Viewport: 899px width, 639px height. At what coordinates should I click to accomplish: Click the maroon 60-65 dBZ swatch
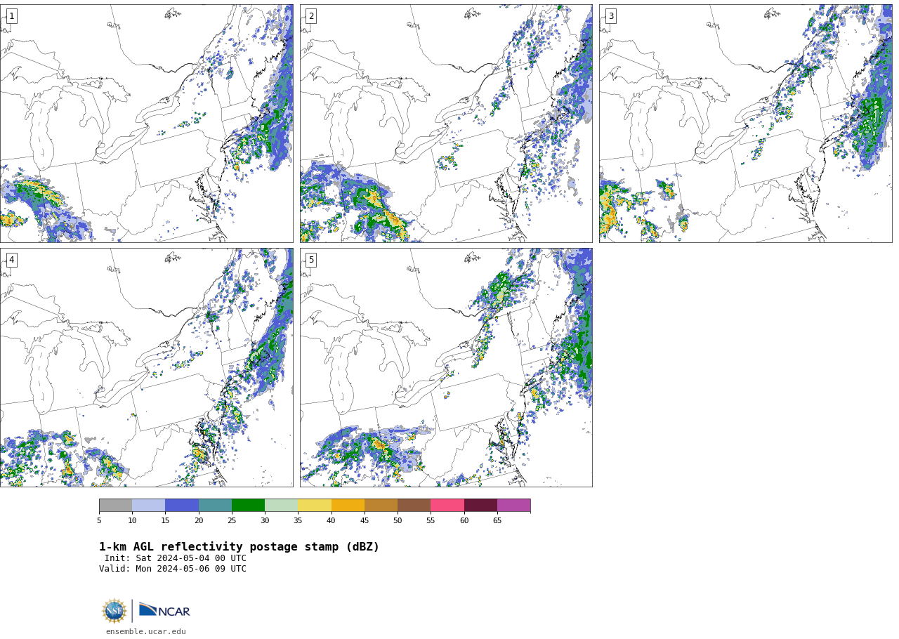tap(480, 506)
